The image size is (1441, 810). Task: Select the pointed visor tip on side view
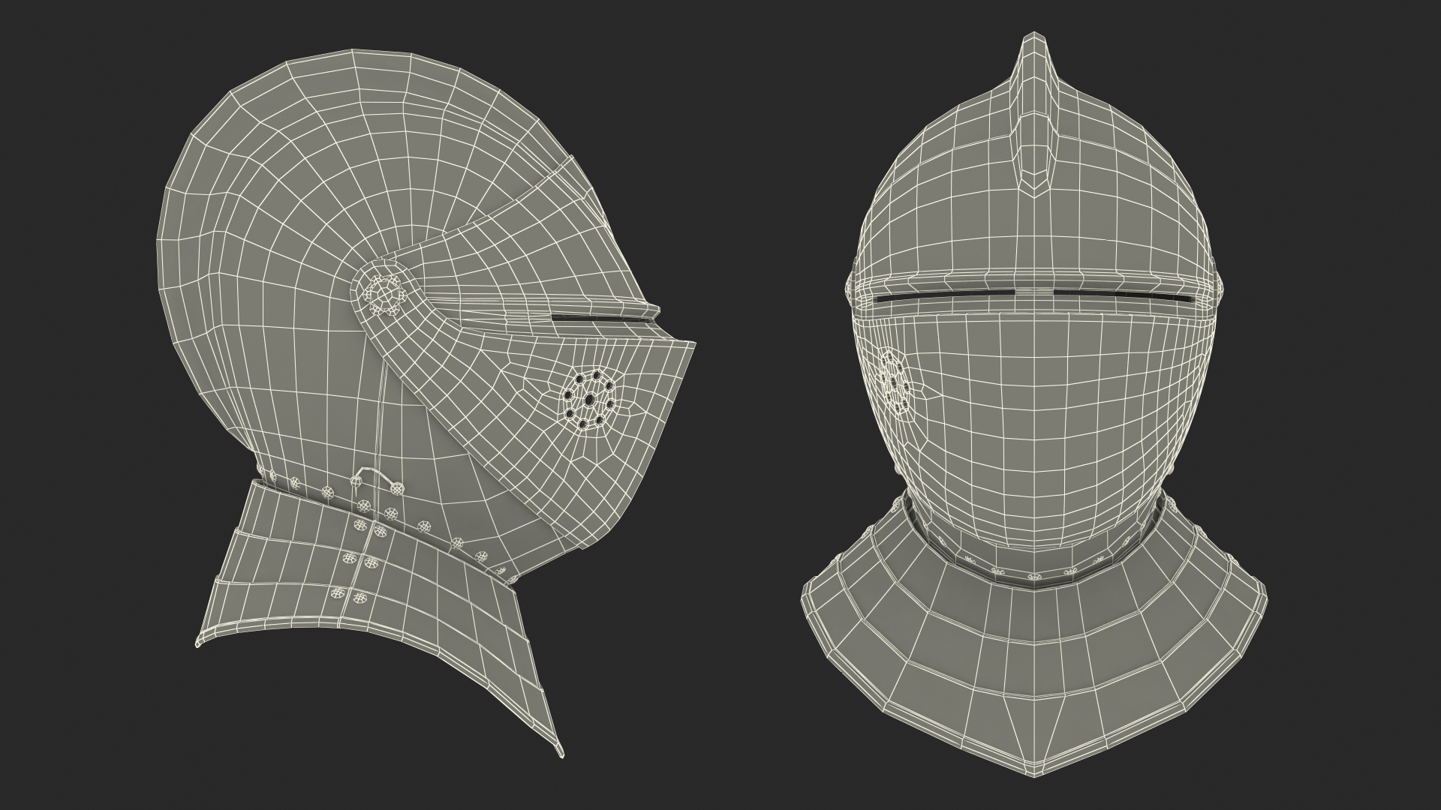click(x=692, y=346)
